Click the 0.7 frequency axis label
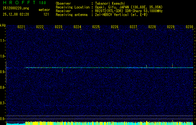Viewport: 196px width, 125px height. coord(3,103)
